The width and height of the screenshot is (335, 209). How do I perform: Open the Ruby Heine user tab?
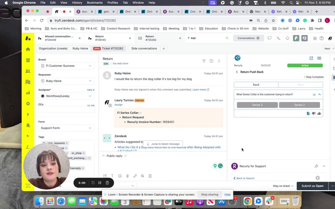tap(80, 49)
